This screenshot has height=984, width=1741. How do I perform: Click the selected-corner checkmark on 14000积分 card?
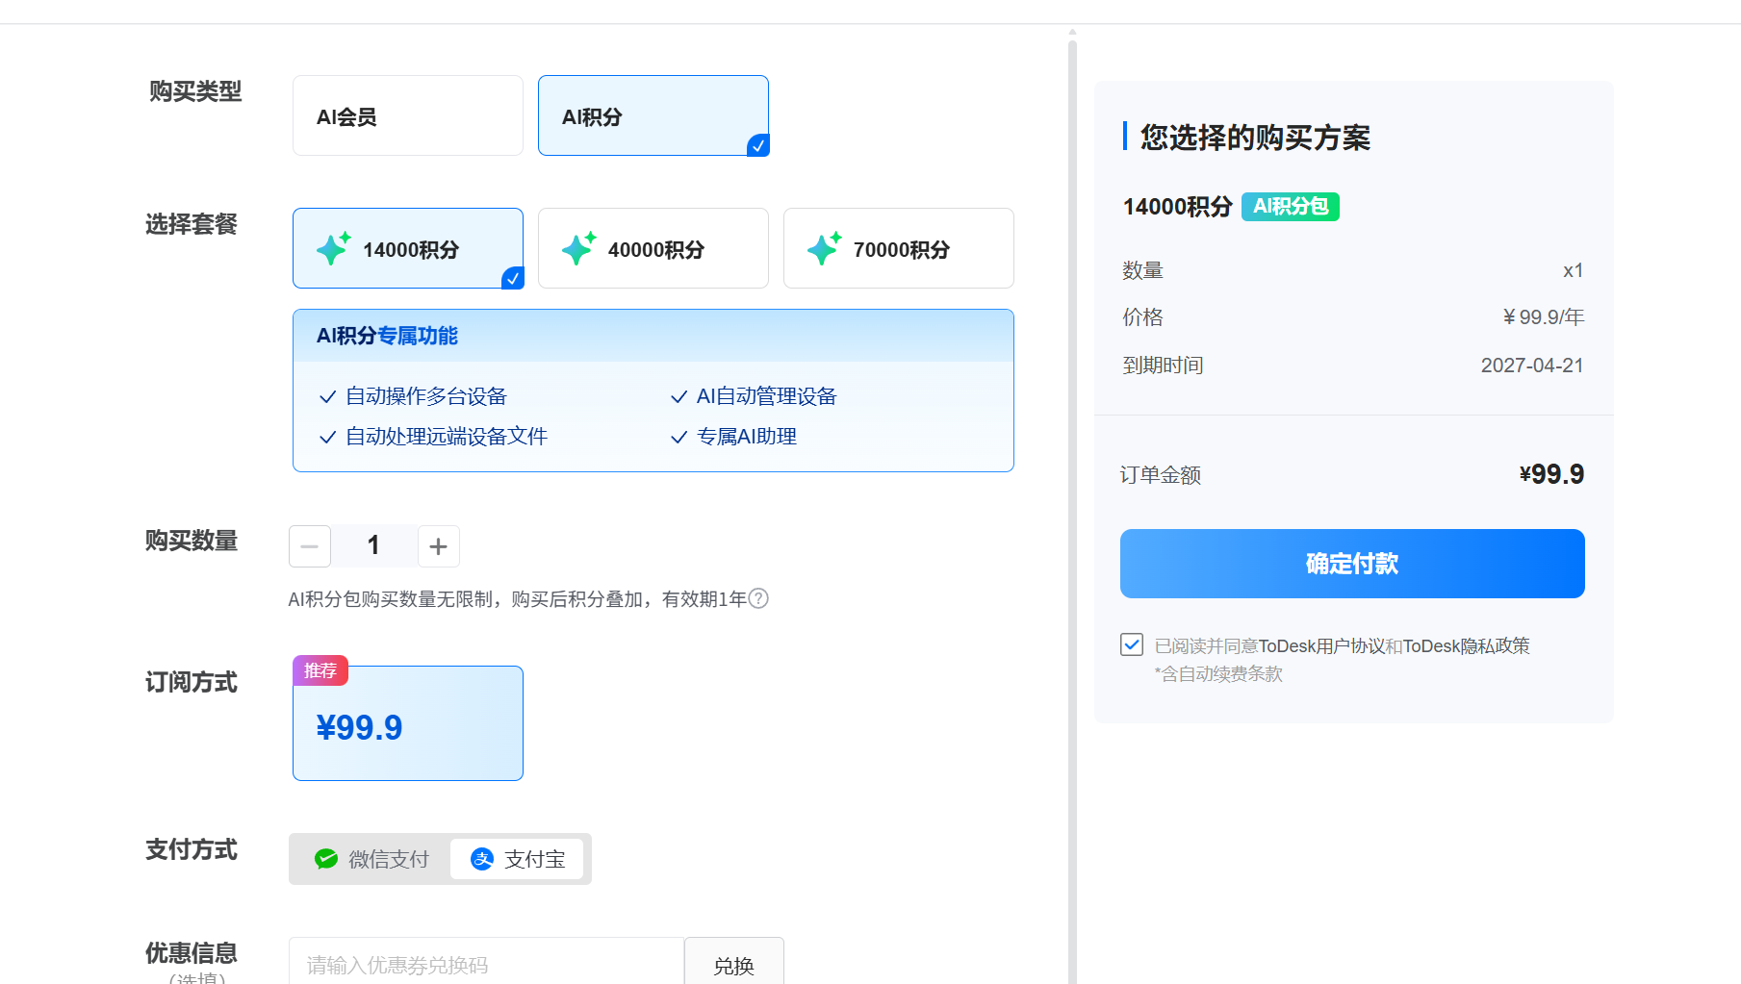coord(513,278)
